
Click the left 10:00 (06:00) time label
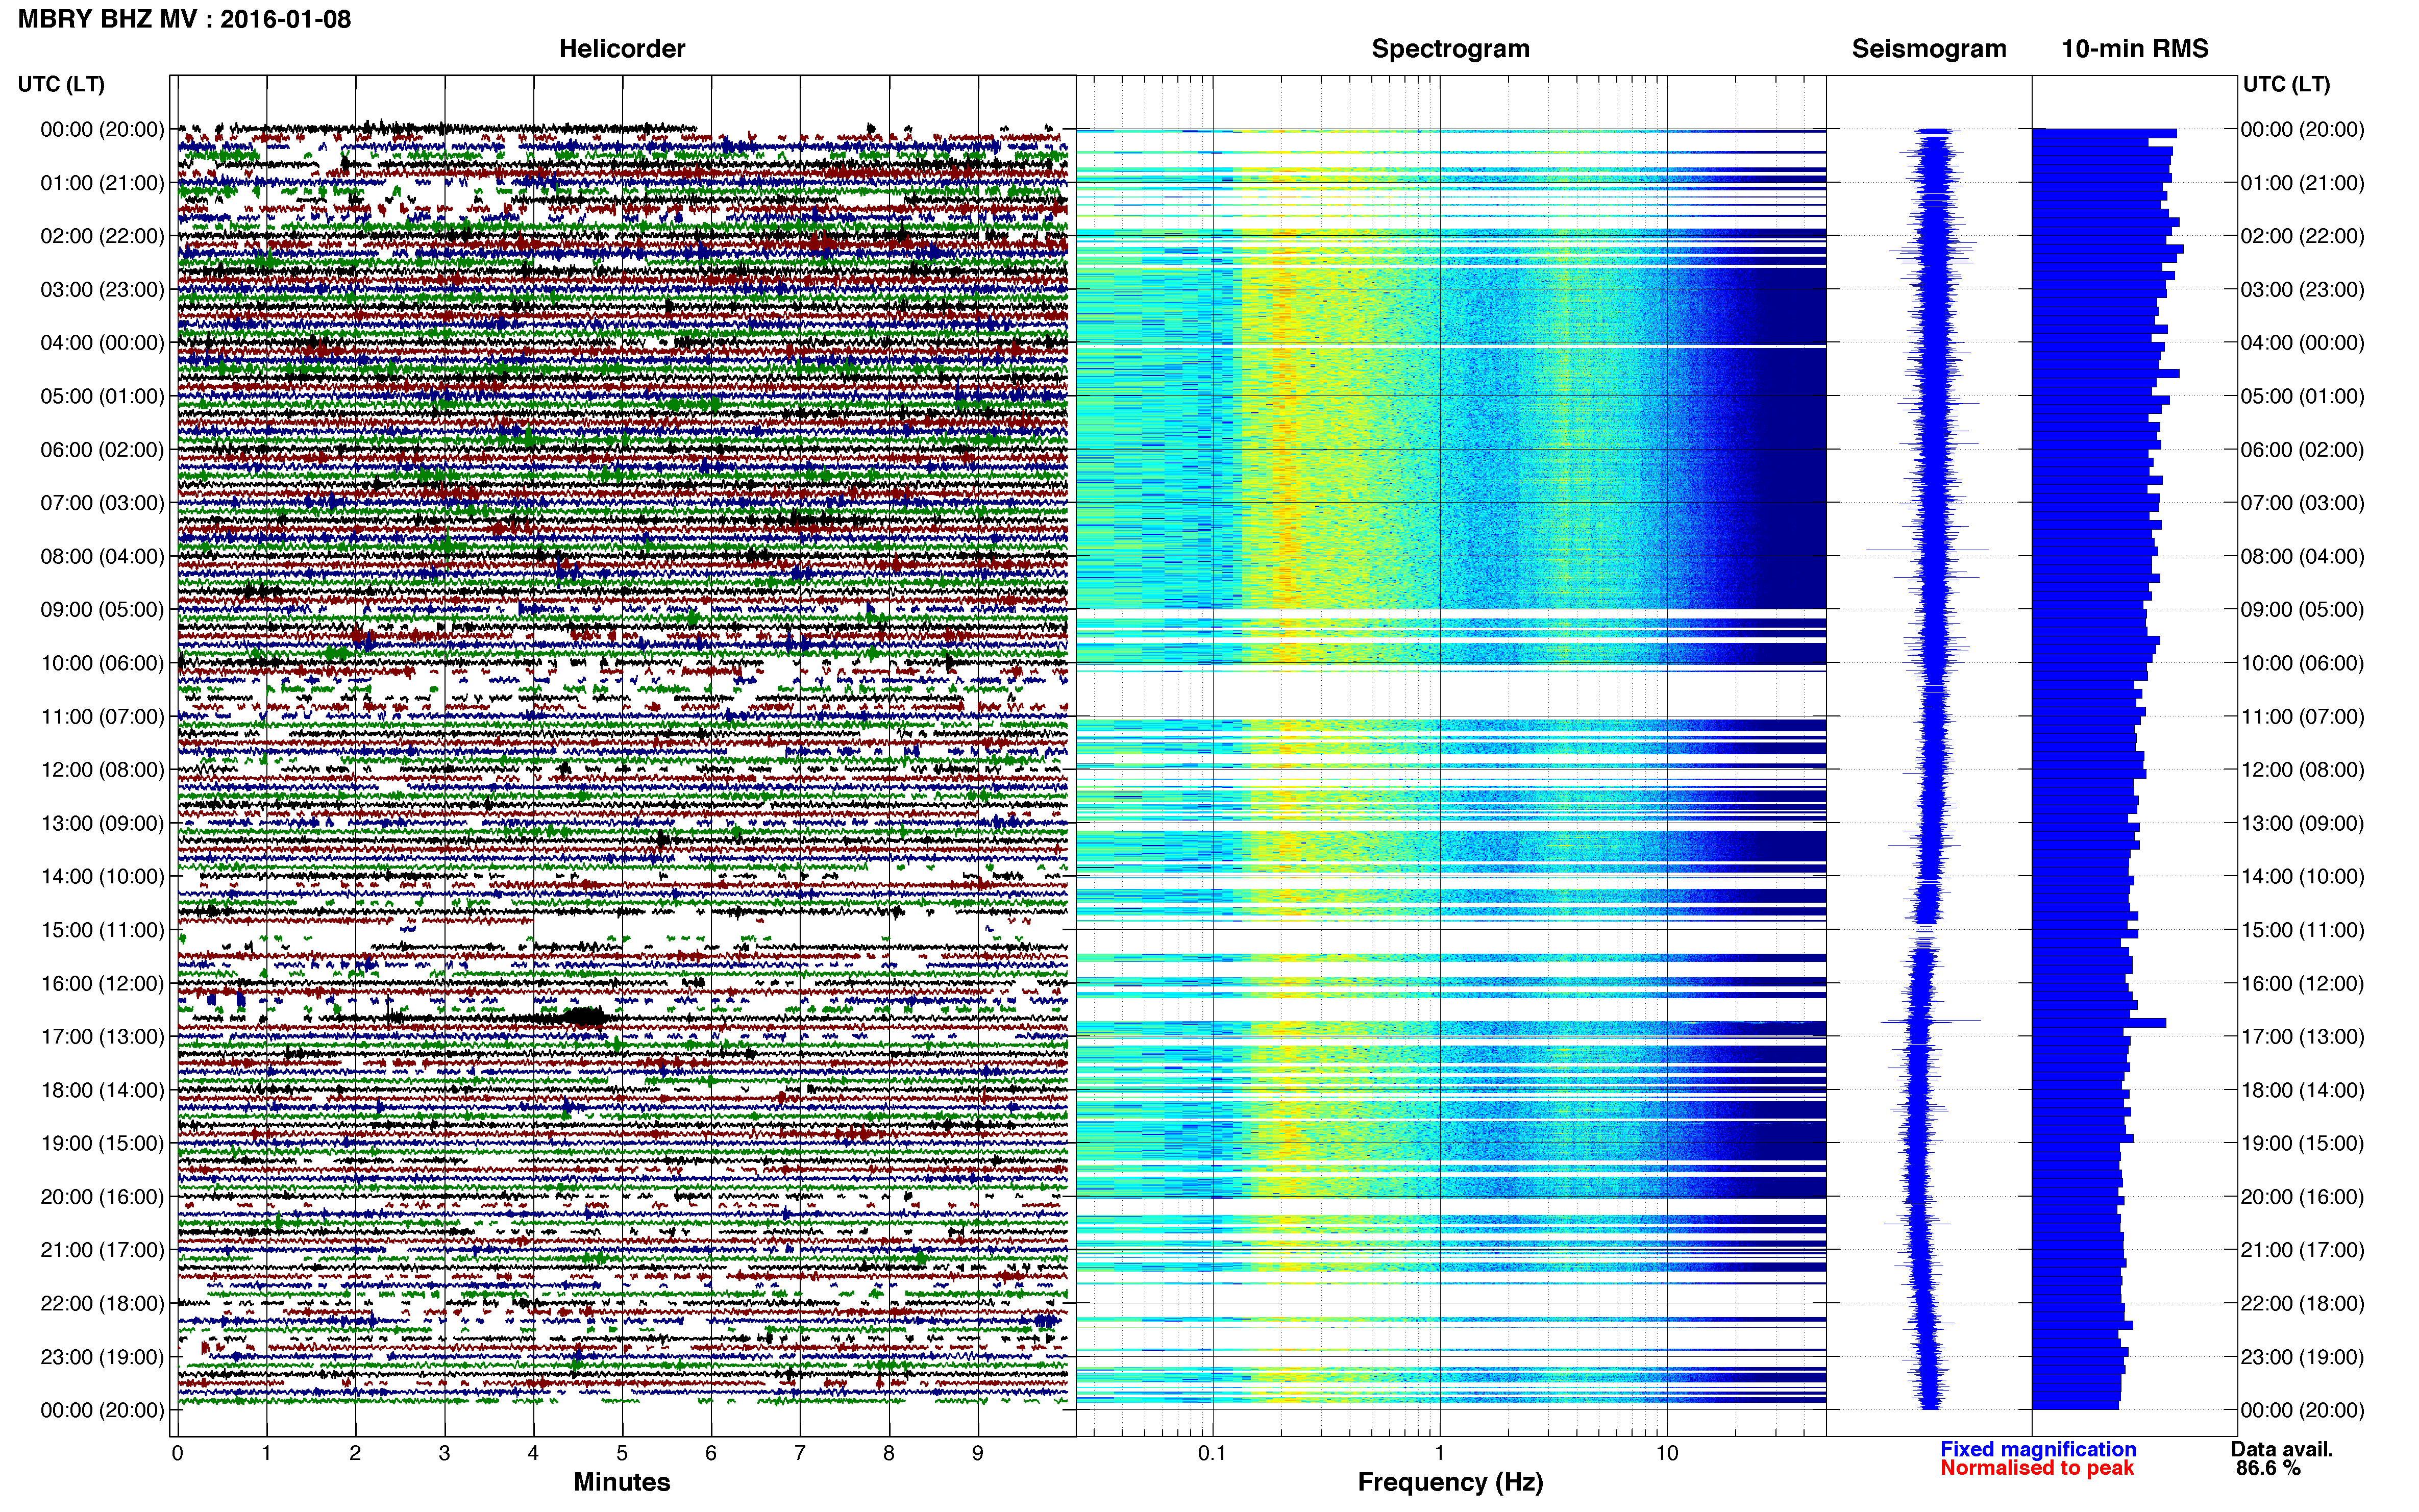[102, 663]
